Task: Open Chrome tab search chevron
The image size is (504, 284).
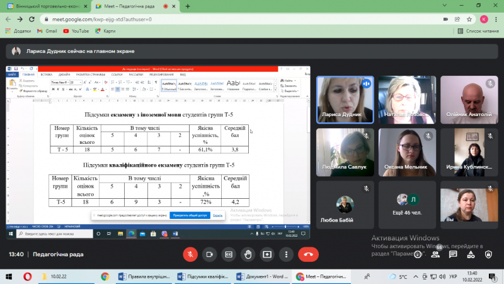Action: pyautogui.click(x=445, y=6)
